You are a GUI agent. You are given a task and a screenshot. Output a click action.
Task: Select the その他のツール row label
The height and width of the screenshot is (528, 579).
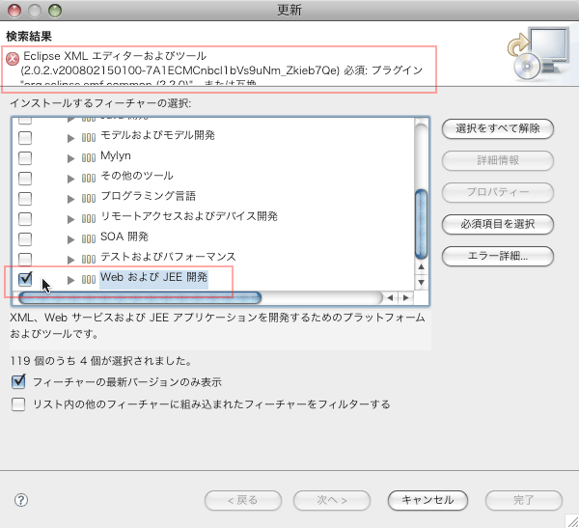coord(137,176)
